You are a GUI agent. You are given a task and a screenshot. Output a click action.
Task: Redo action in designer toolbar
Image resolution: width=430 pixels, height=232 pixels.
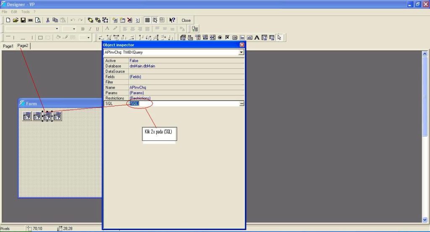[80, 20]
